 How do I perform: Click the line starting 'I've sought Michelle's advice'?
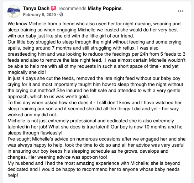point(96,139)
